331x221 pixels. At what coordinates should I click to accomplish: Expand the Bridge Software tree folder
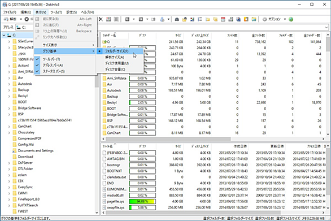[x=9, y=109]
